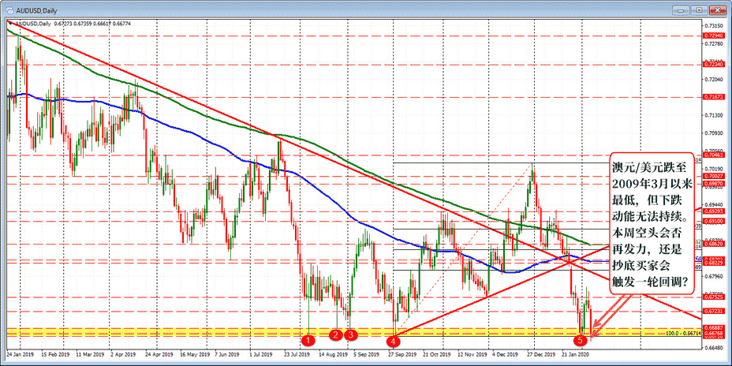
Task: Select the 0.70463 price level label
Action: tap(713, 155)
